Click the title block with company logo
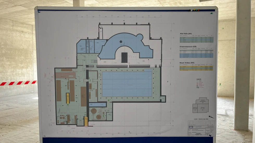Screen dimensions: 255x143 [201, 128]
